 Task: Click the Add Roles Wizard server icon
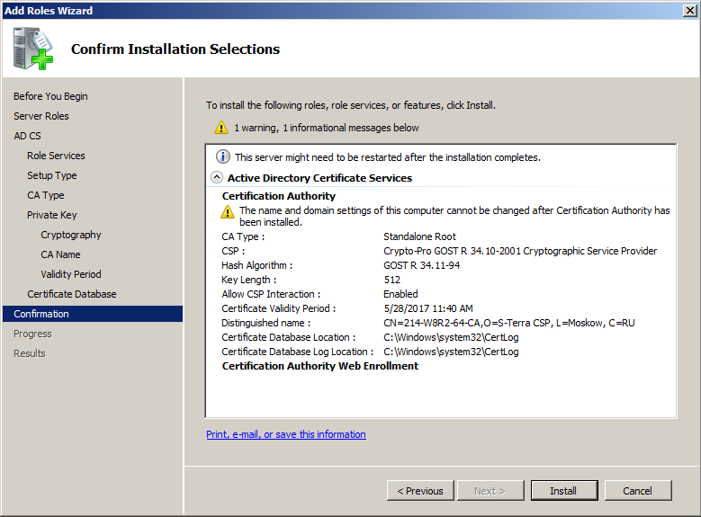click(x=33, y=49)
